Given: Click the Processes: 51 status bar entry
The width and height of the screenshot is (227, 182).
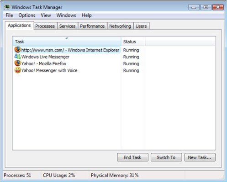Looking at the screenshot, I should [17, 175].
